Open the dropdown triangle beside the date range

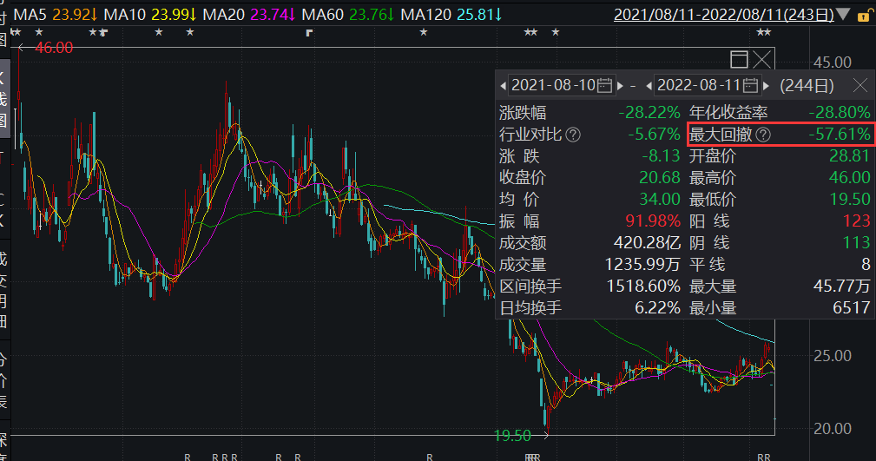click(x=844, y=13)
